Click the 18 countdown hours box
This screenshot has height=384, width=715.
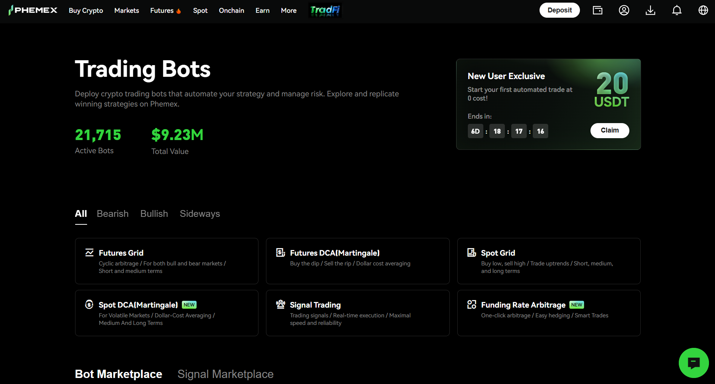tap(497, 131)
